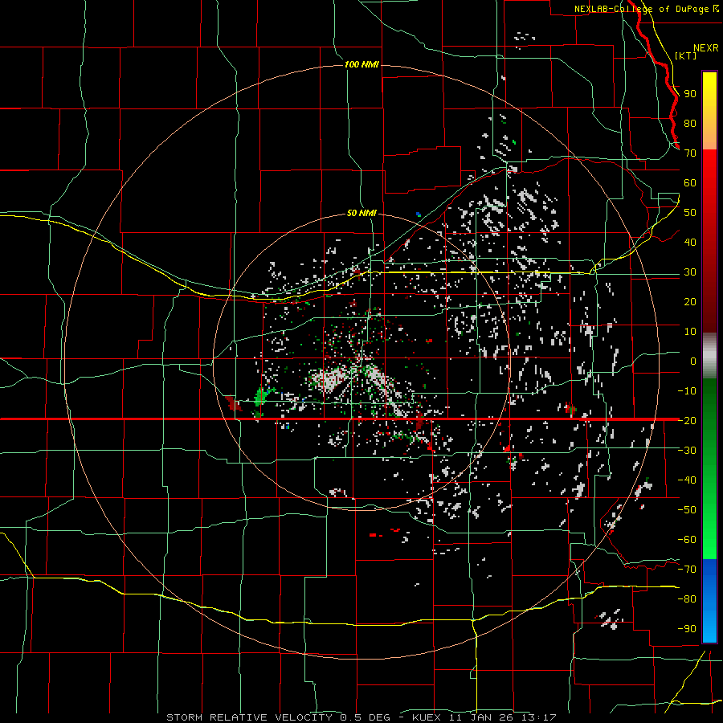723x723 pixels.
Task: Click the "50" velocity scale label
Action: click(690, 213)
